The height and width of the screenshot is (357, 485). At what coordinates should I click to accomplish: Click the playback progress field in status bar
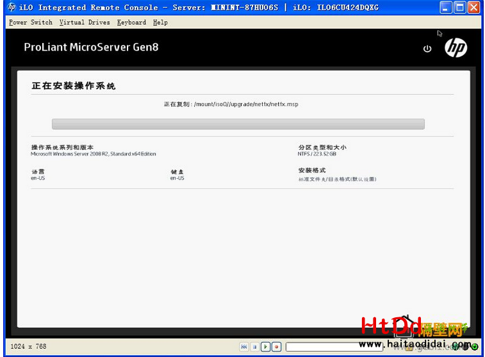(x=334, y=347)
